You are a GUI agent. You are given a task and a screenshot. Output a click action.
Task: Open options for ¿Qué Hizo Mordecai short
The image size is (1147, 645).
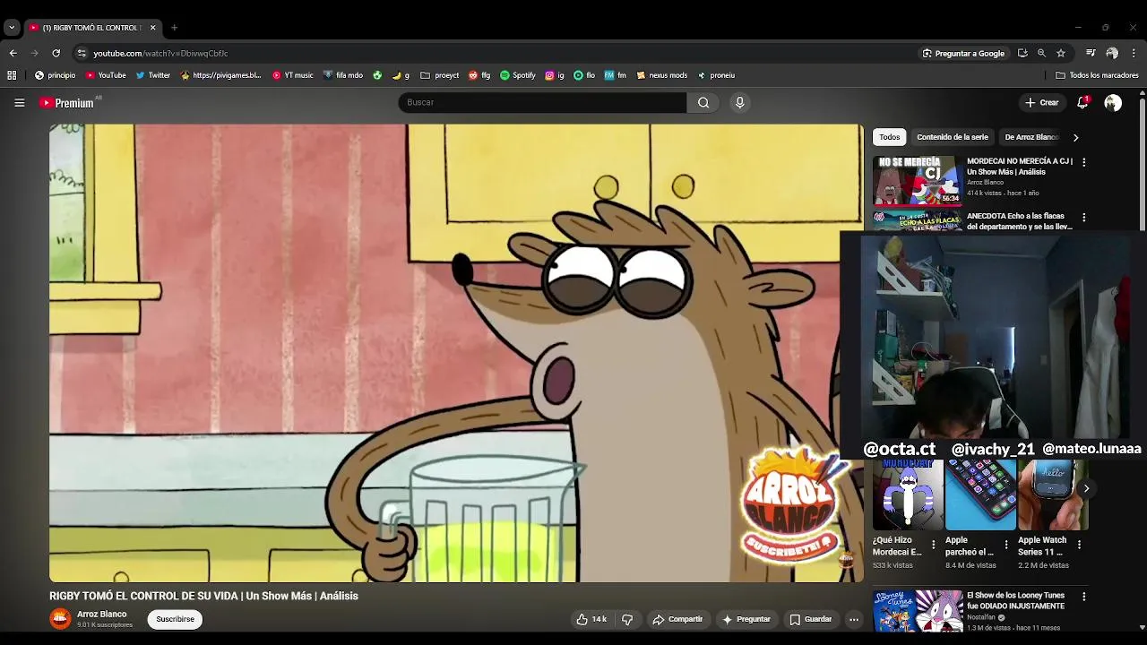[x=933, y=545]
